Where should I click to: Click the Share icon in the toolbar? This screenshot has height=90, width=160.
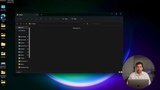(45, 19)
